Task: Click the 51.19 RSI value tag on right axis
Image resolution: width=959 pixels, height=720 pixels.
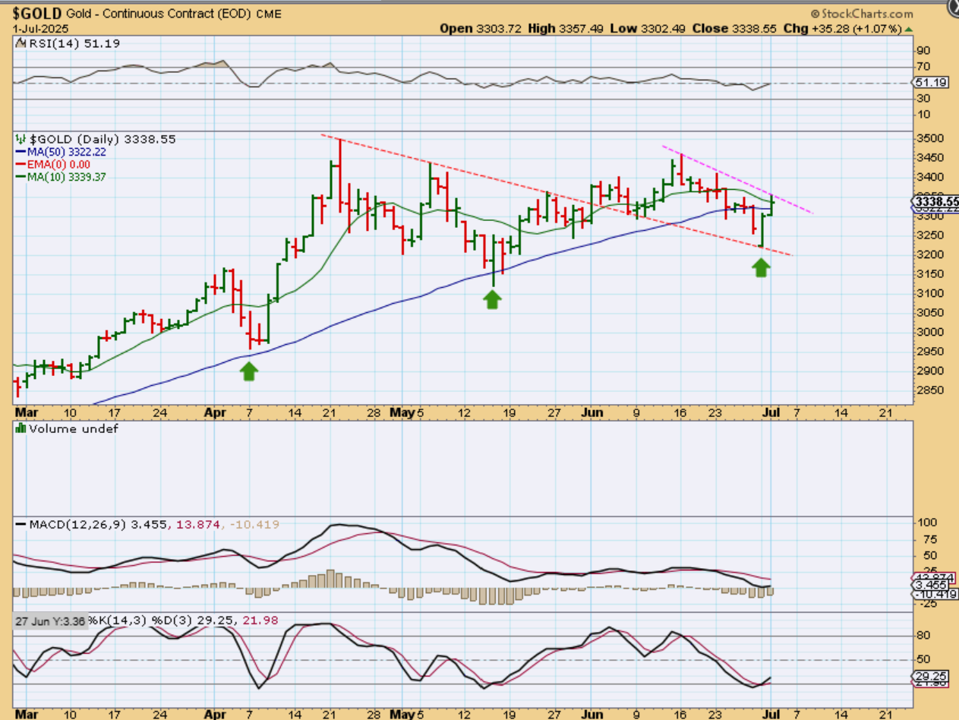Action: coord(931,82)
